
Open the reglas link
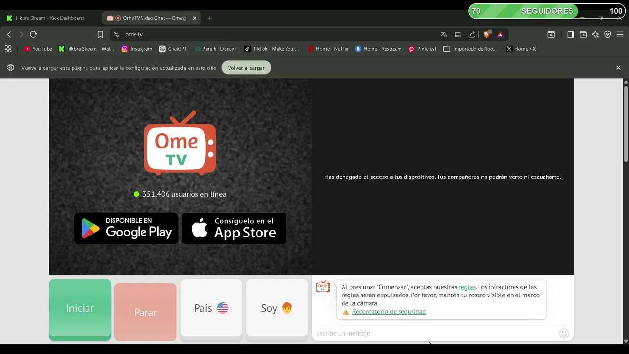467,287
